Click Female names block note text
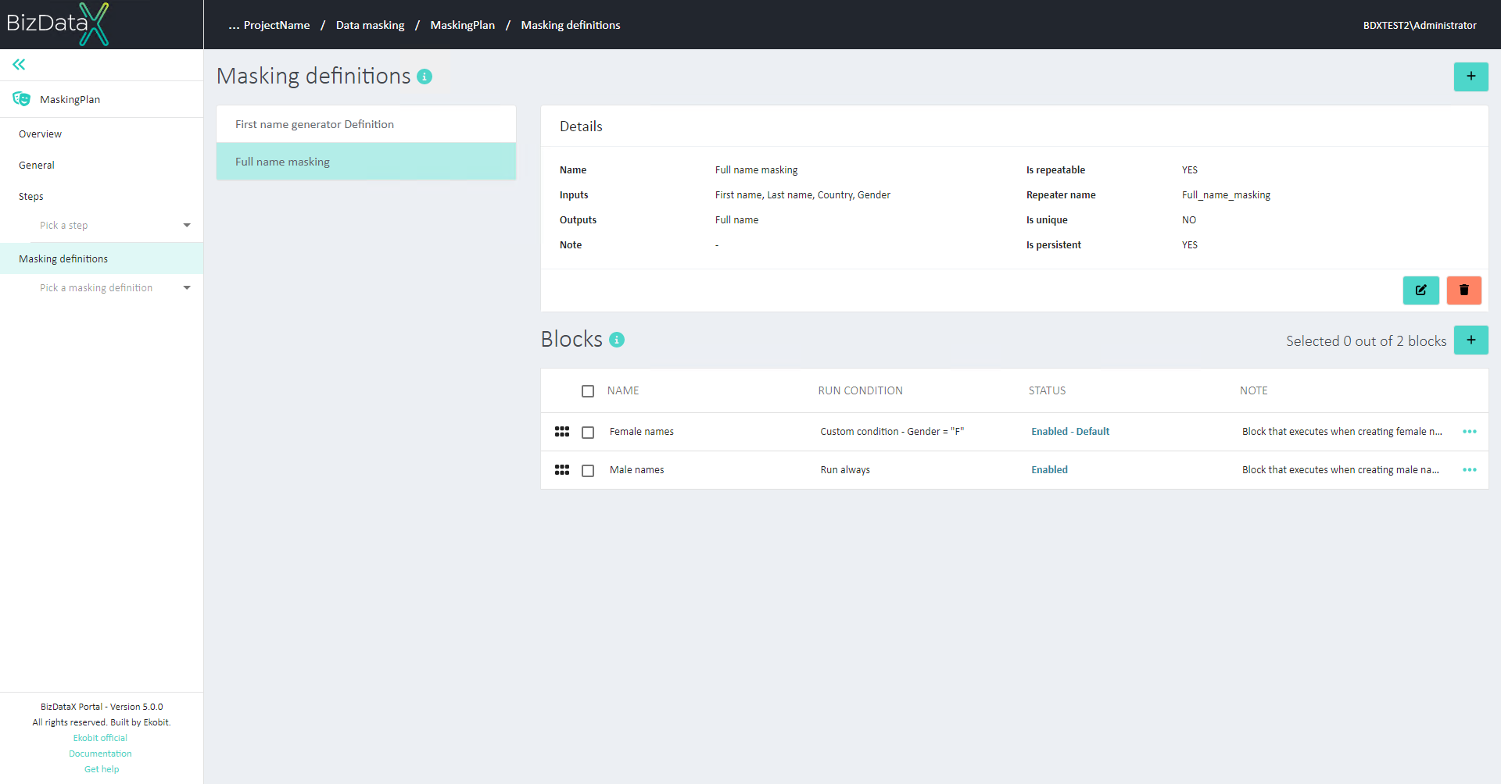The height and width of the screenshot is (784, 1501). (x=1342, y=432)
